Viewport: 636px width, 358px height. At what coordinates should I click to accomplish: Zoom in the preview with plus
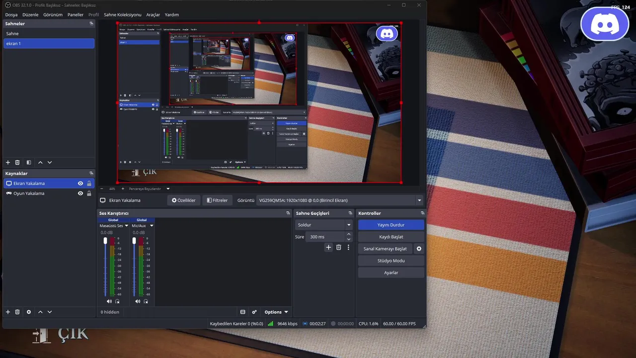(122, 189)
